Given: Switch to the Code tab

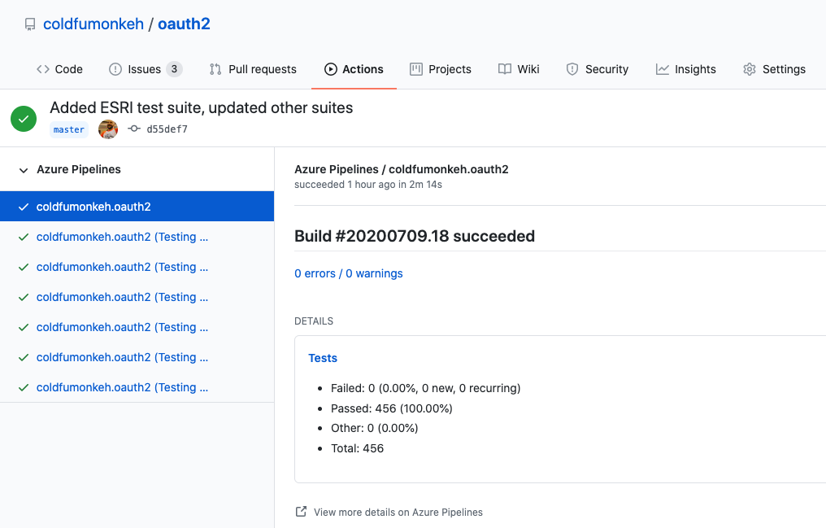Looking at the screenshot, I should [x=59, y=69].
